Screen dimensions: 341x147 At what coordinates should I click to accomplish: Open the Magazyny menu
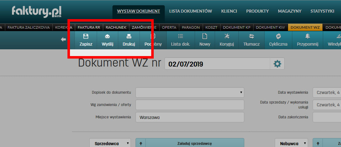(290, 11)
